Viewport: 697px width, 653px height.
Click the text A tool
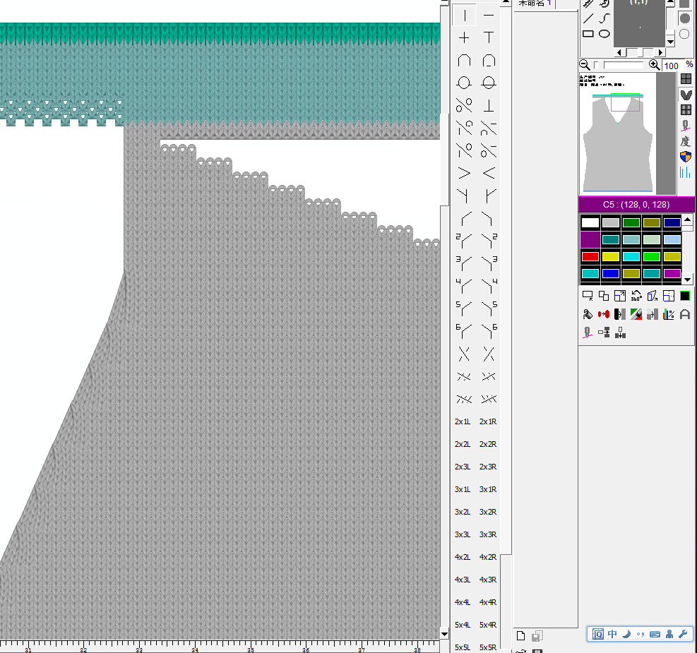685,315
